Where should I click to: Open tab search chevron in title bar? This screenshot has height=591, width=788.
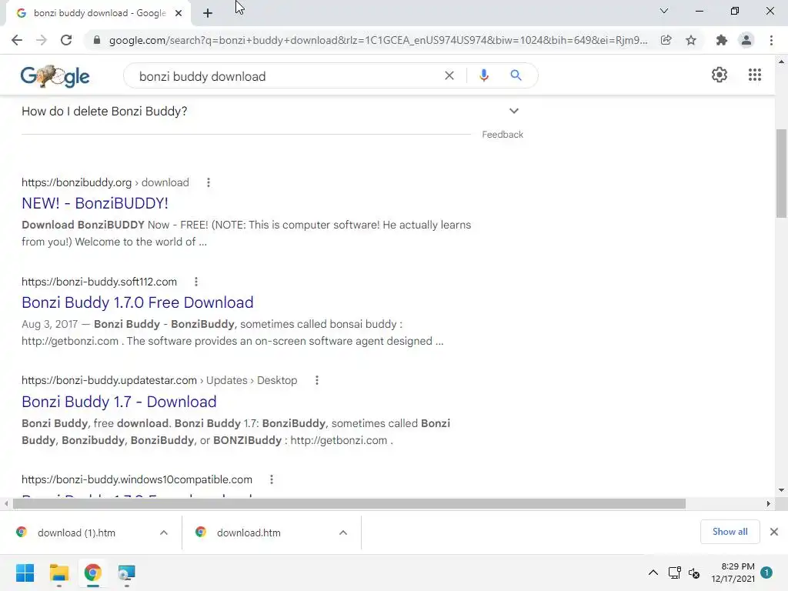pos(664,11)
